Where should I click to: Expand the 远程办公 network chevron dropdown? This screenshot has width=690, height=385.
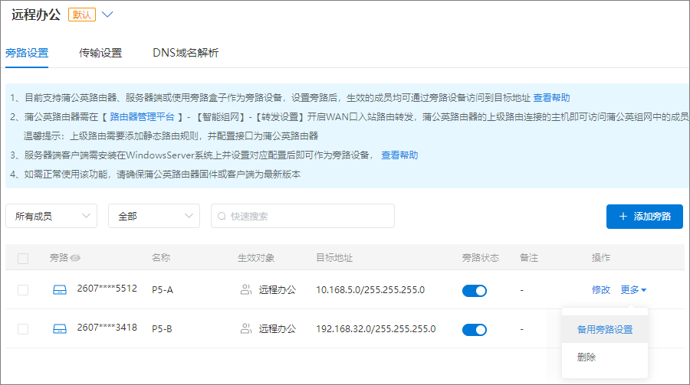click(x=107, y=15)
